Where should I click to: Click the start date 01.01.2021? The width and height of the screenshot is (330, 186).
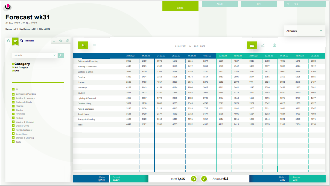[181, 46]
